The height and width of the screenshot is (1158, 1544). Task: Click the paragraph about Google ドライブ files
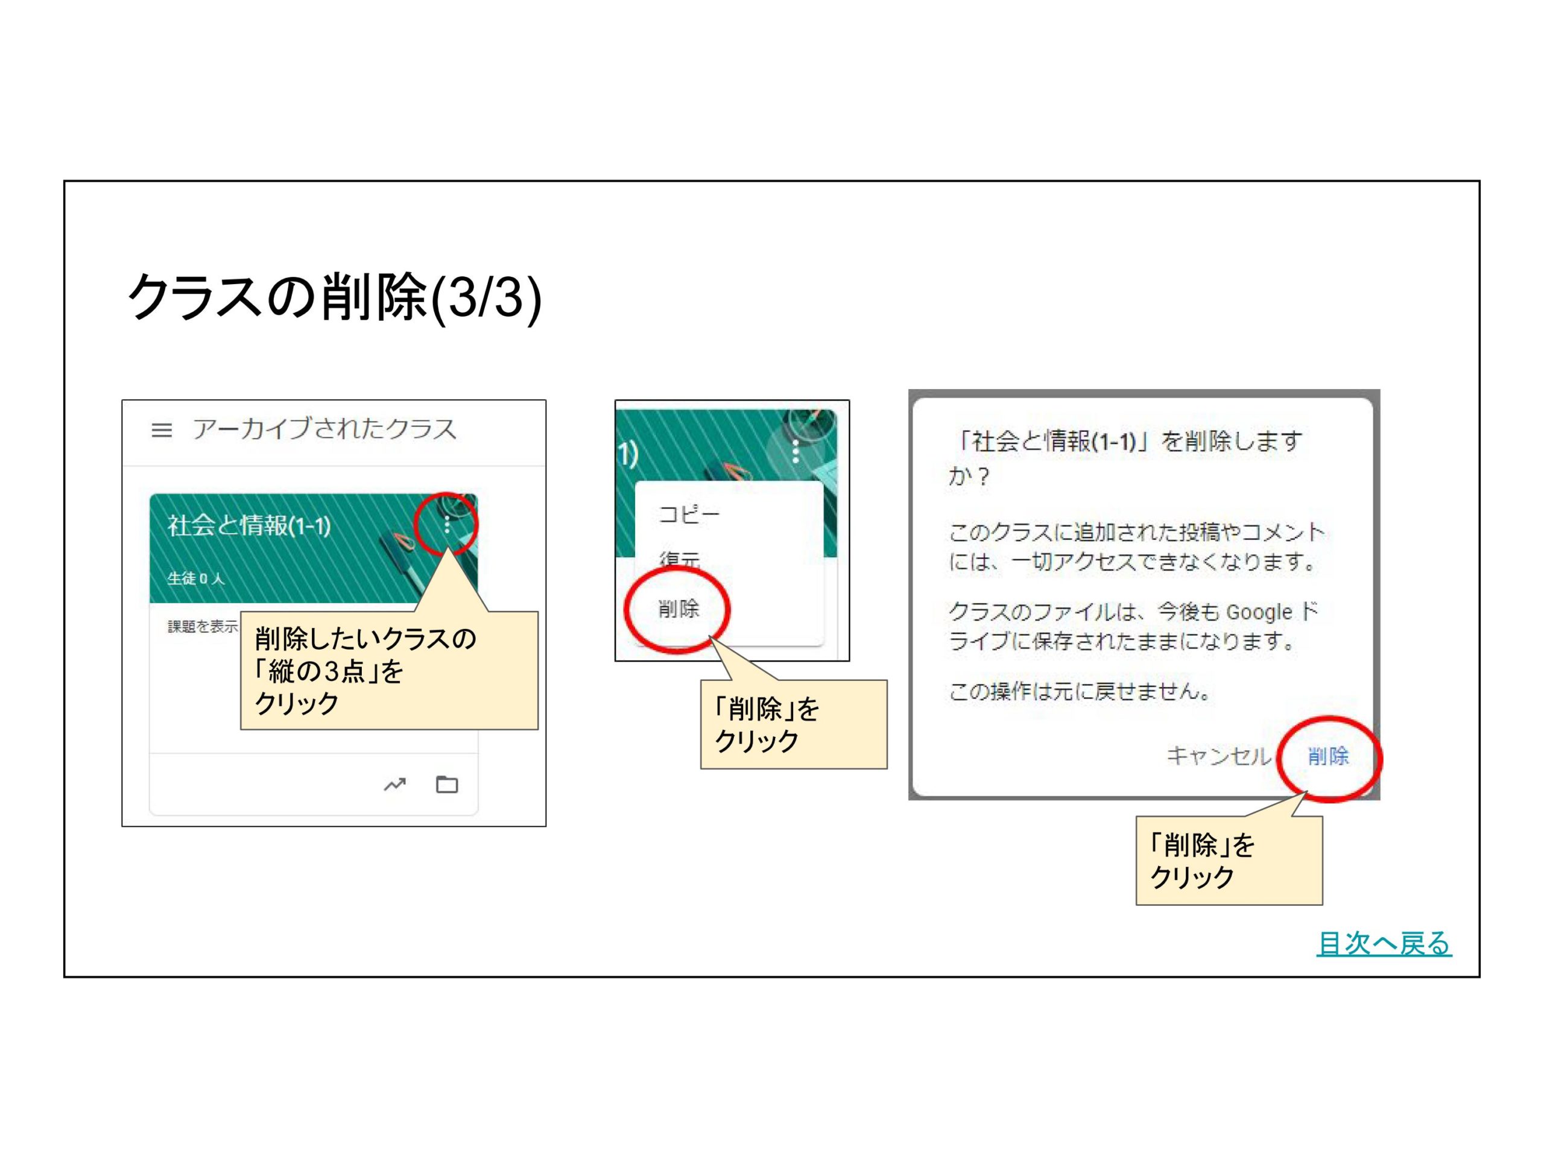tap(1133, 626)
